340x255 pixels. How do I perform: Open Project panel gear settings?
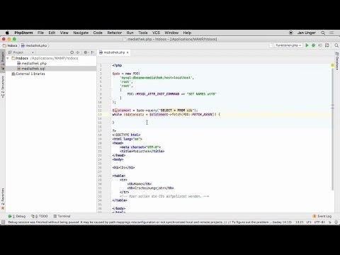pos(86,52)
